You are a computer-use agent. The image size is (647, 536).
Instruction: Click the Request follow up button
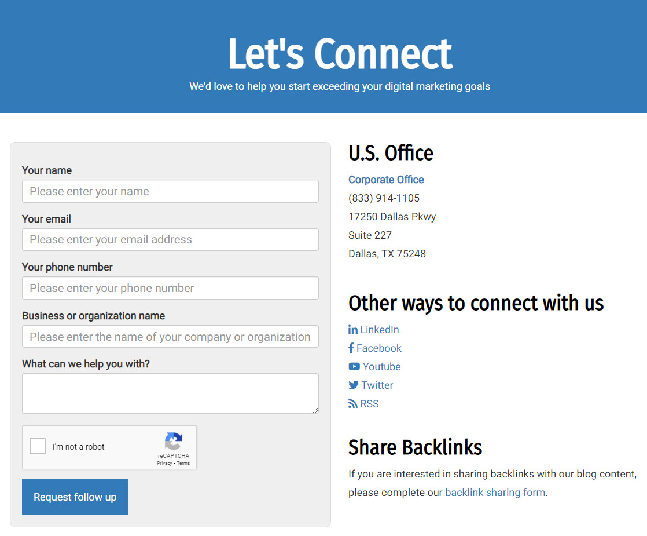coord(75,497)
